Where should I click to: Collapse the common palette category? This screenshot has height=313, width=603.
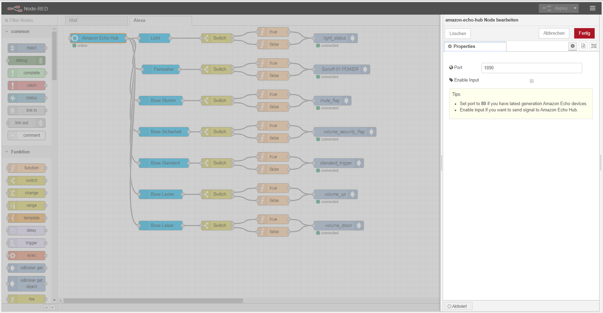(27, 32)
